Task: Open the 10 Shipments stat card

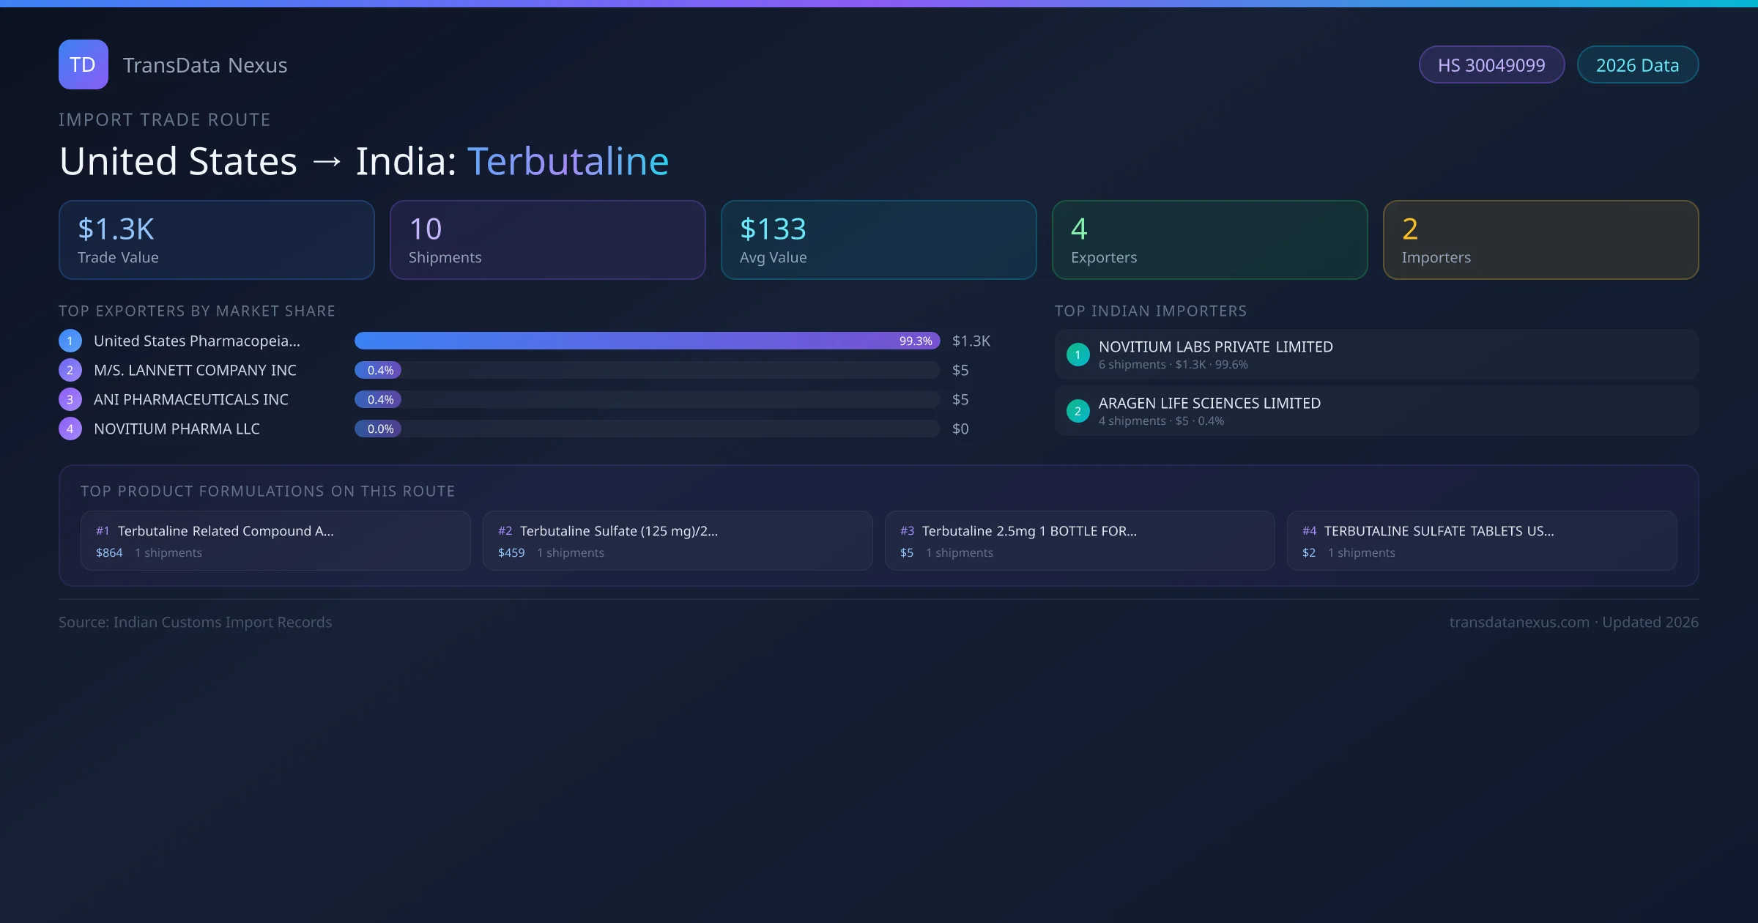Action: click(547, 240)
